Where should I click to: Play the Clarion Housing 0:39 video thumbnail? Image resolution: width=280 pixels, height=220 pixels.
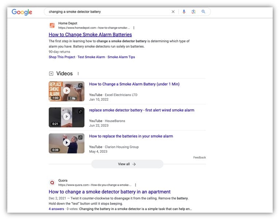tap(66, 143)
